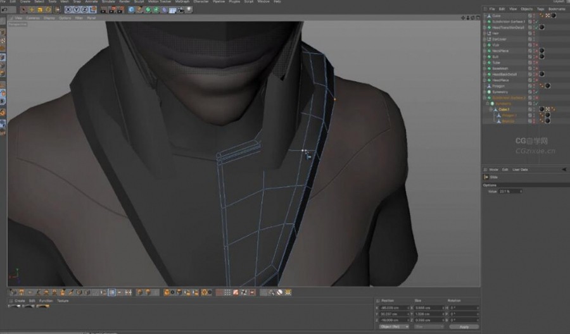Open the green Subdivision Surface generator icon
The width and height of the screenshot is (570, 334).
pyautogui.click(x=148, y=9)
